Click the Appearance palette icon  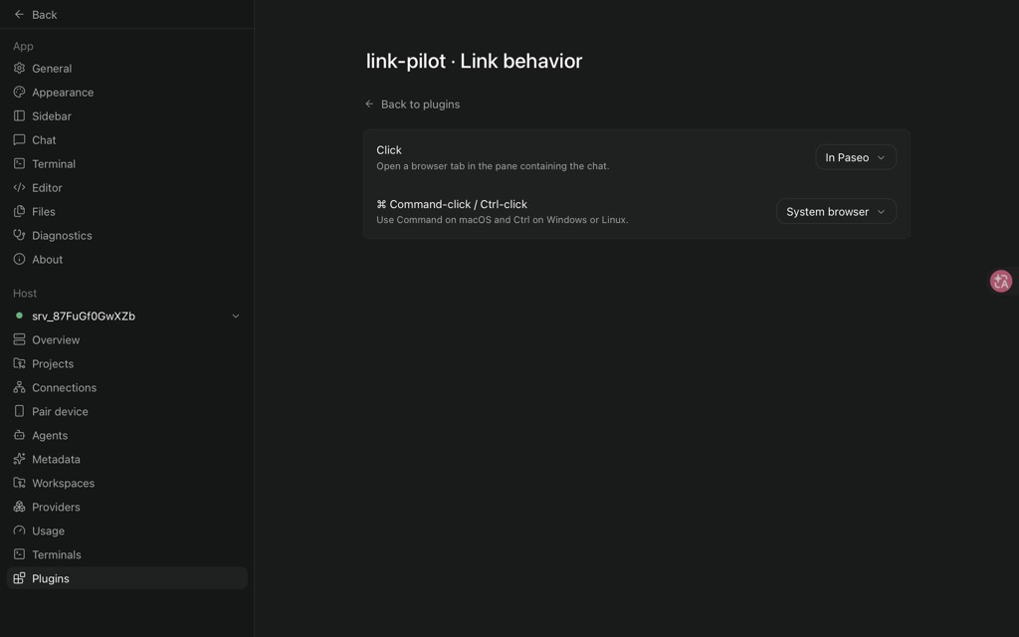pyautogui.click(x=20, y=93)
